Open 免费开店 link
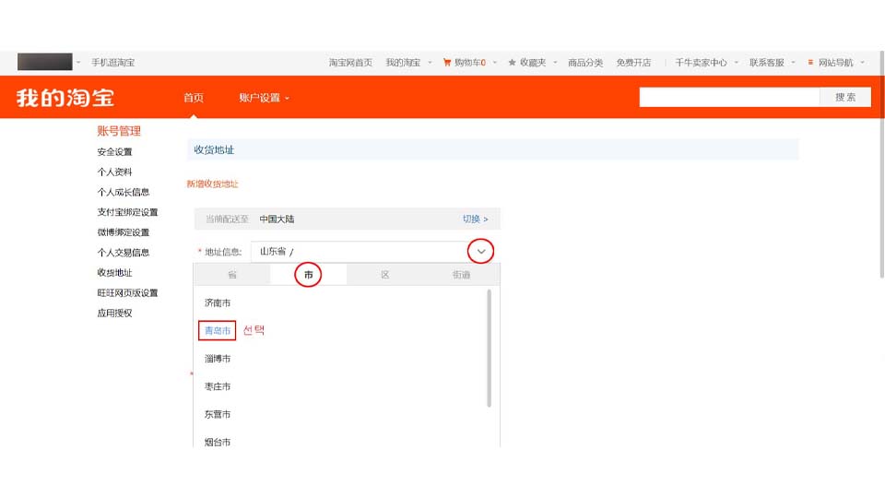The height and width of the screenshot is (498, 885). pos(633,63)
